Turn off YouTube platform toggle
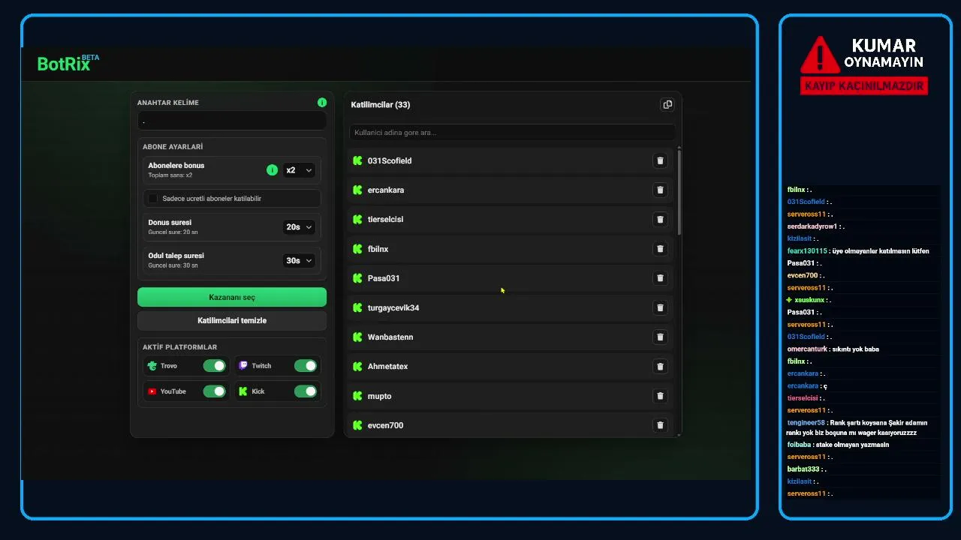Viewport: 961px width, 540px height. [214, 391]
